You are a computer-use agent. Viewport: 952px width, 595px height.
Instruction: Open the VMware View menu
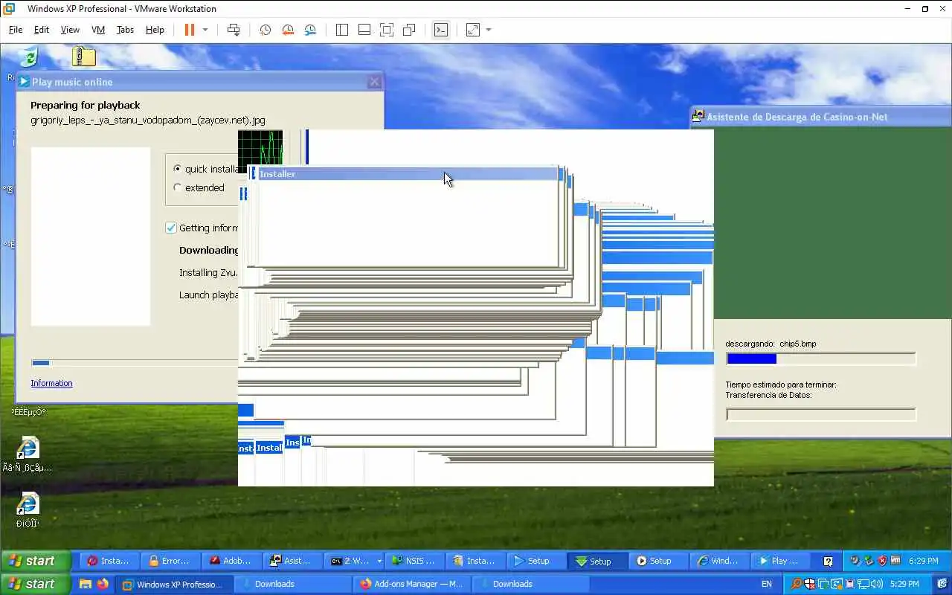point(70,30)
